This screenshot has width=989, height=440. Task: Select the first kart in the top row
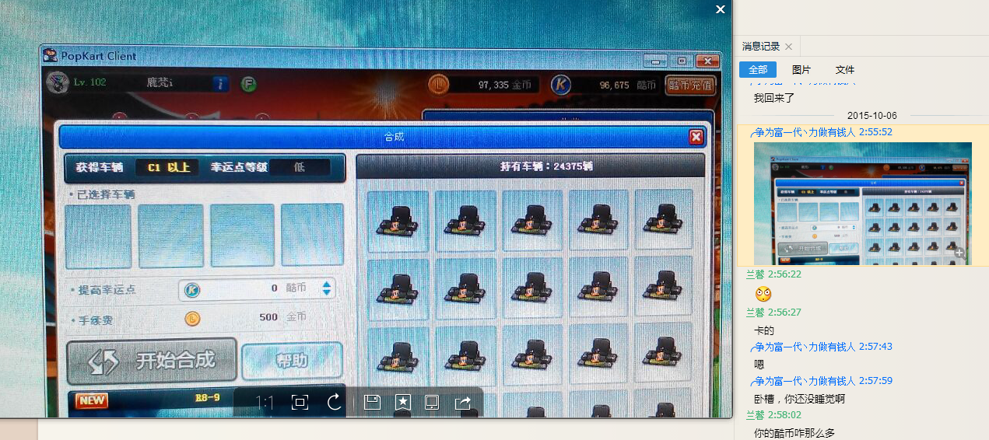[x=398, y=222]
